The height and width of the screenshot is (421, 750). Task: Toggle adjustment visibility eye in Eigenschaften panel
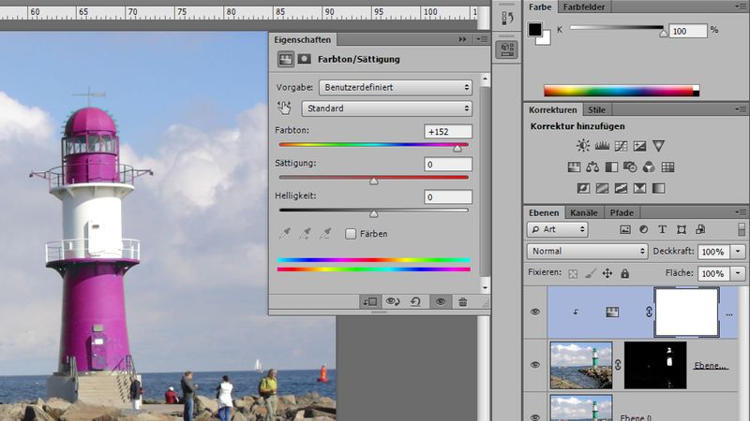439,302
